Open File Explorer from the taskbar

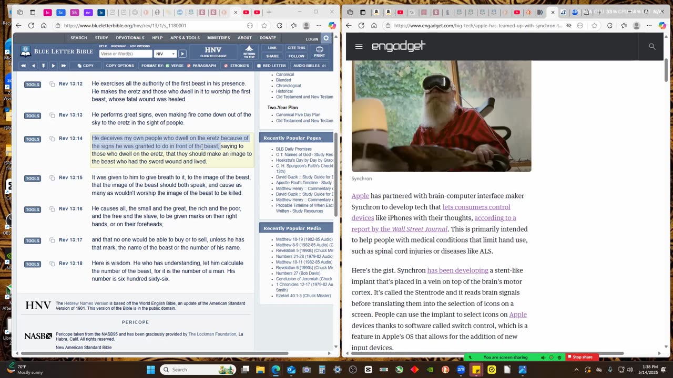pos(260,370)
